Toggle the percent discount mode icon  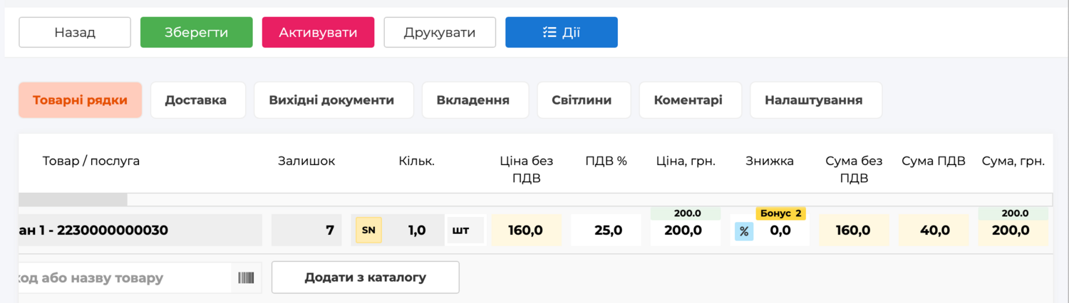[744, 231]
